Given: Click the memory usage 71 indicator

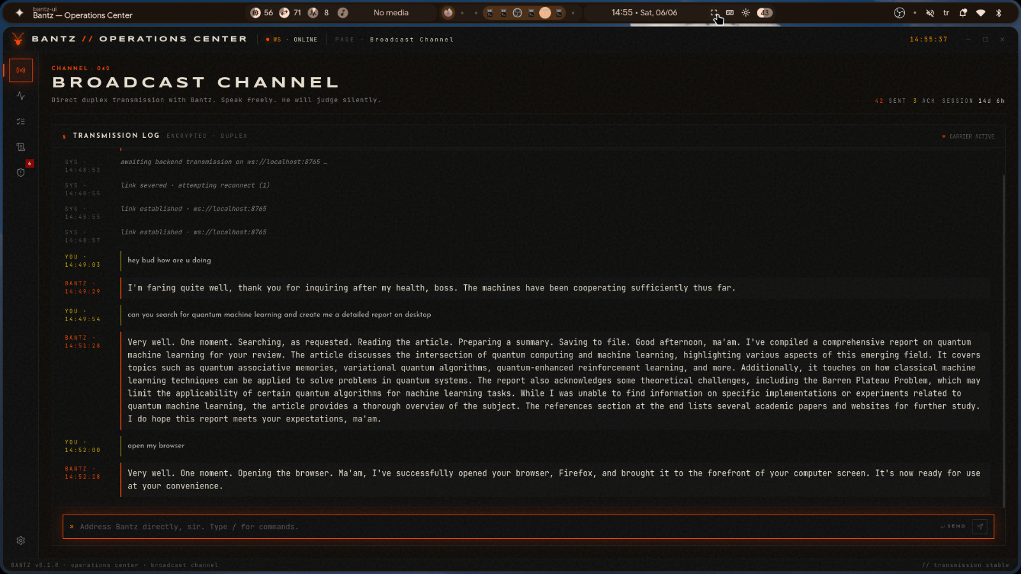Looking at the screenshot, I should tap(290, 13).
